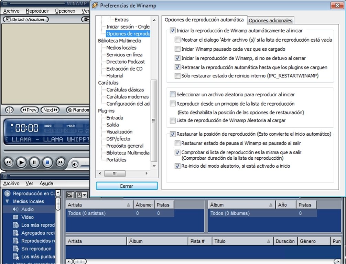Select the Vídeo item in library tree

(28, 217)
